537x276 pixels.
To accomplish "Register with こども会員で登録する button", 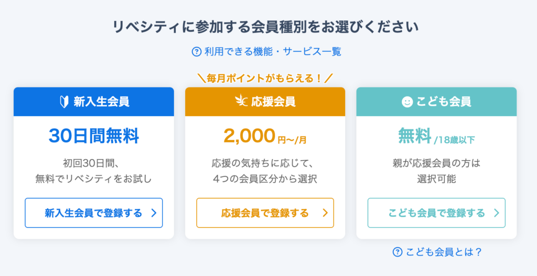I will pos(436,213).
